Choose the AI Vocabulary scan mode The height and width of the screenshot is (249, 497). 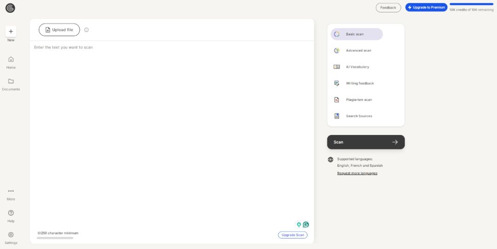click(357, 67)
